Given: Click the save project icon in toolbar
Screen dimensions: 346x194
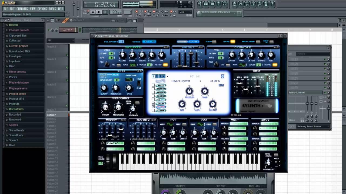Looking at the screenshot, I should coord(241,4).
